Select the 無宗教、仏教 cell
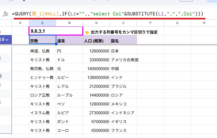 [43, 67]
